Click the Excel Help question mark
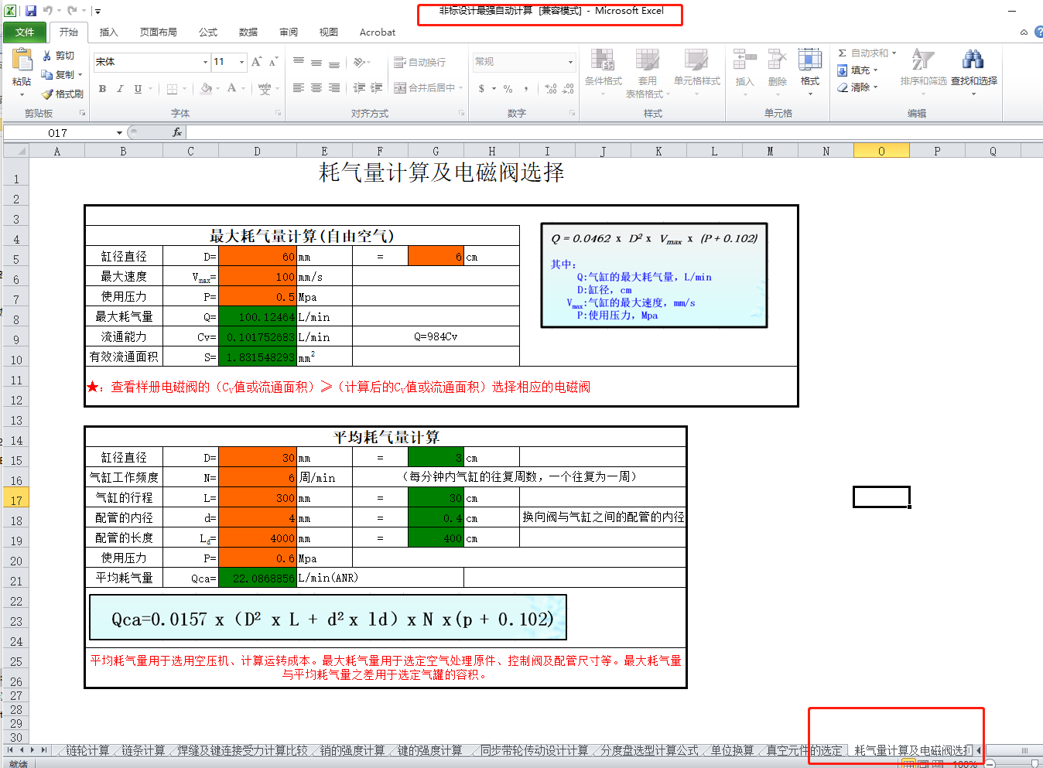Viewport: 1043px width, 768px height. pos(1039,32)
